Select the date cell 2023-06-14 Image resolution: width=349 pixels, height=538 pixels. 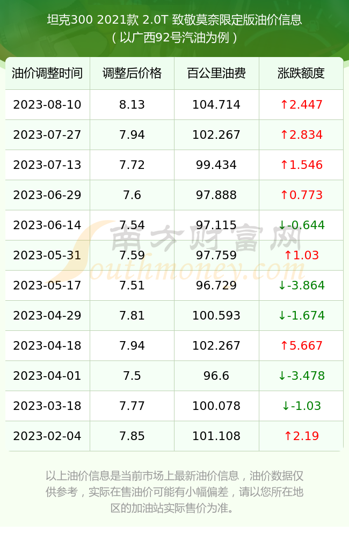pyautogui.click(x=47, y=225)
